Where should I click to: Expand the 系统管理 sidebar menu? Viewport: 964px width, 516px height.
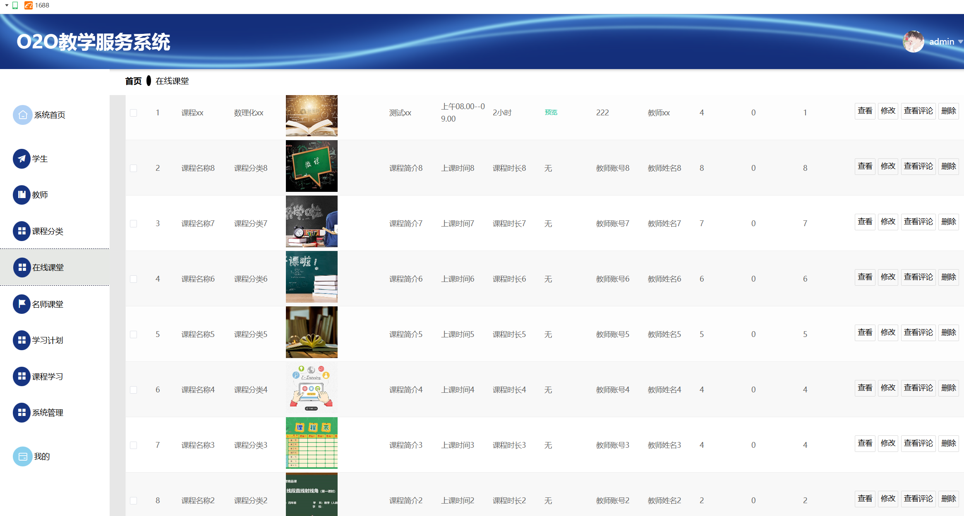[x=48, y=413]
